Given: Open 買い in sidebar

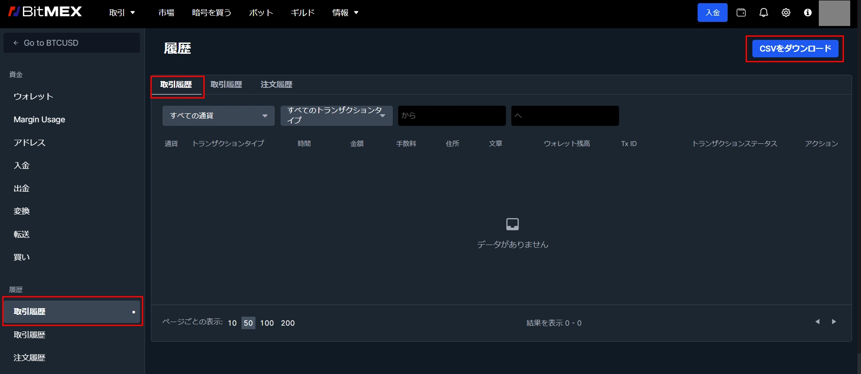Looking at the screenshot, I should tap(22, 257).
